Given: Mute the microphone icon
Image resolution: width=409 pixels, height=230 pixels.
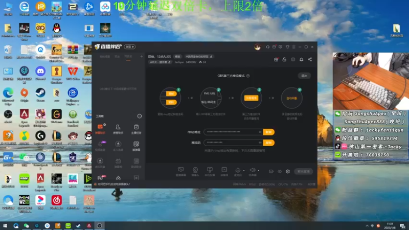Looking at the screenshot, I should point(238,171).
